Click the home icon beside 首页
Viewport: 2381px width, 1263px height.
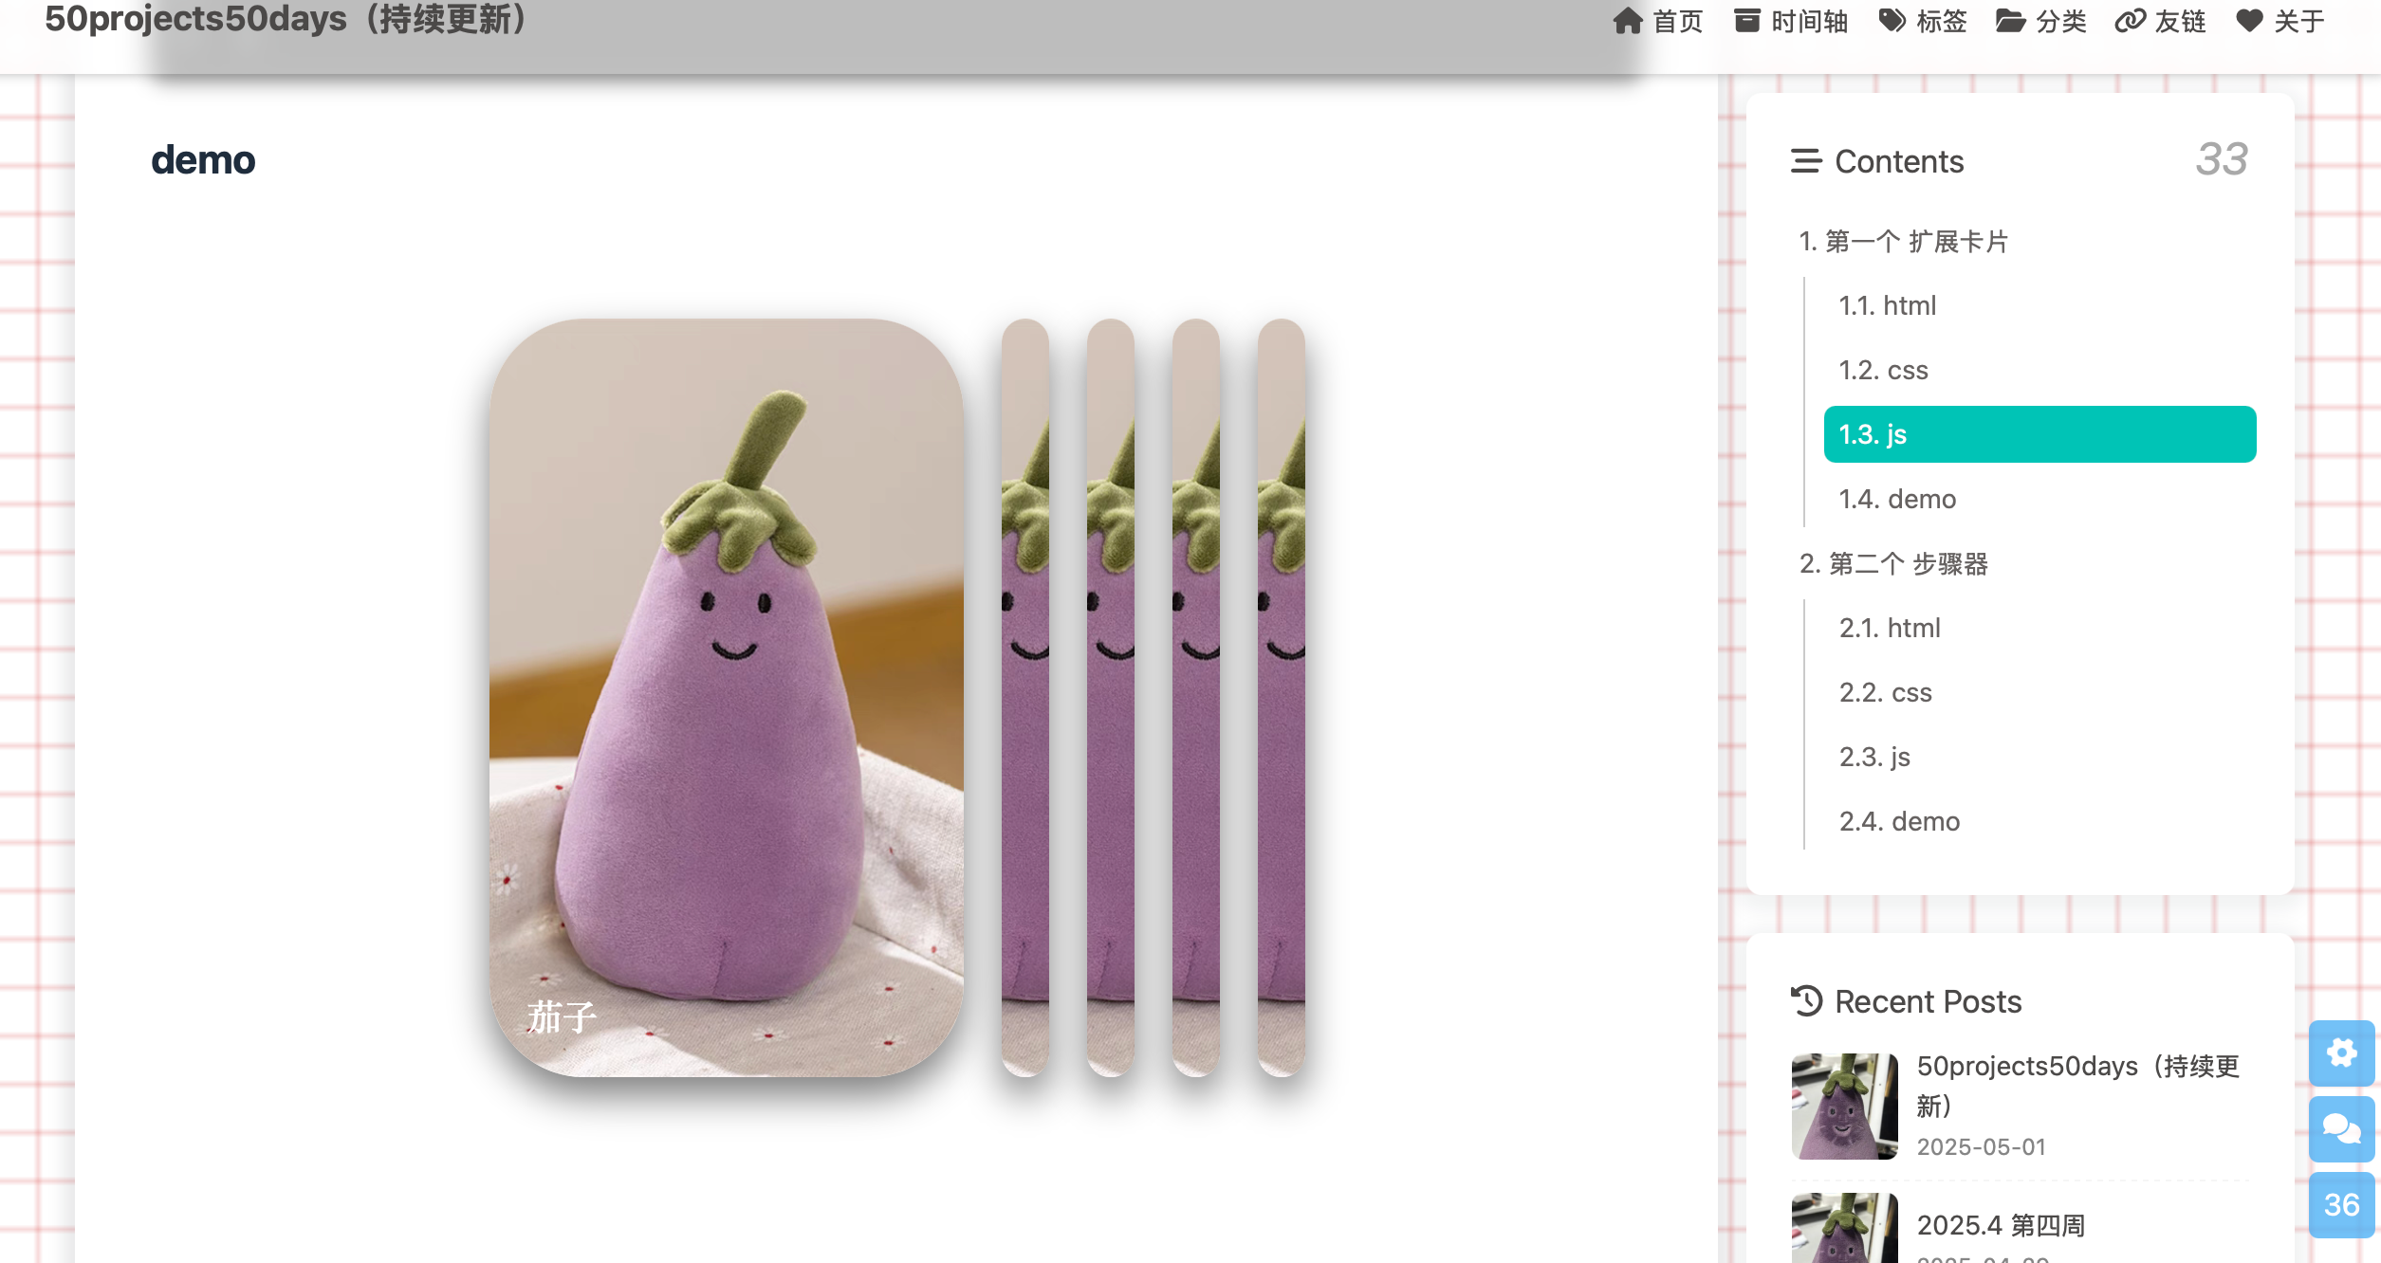click(1627, 21)
